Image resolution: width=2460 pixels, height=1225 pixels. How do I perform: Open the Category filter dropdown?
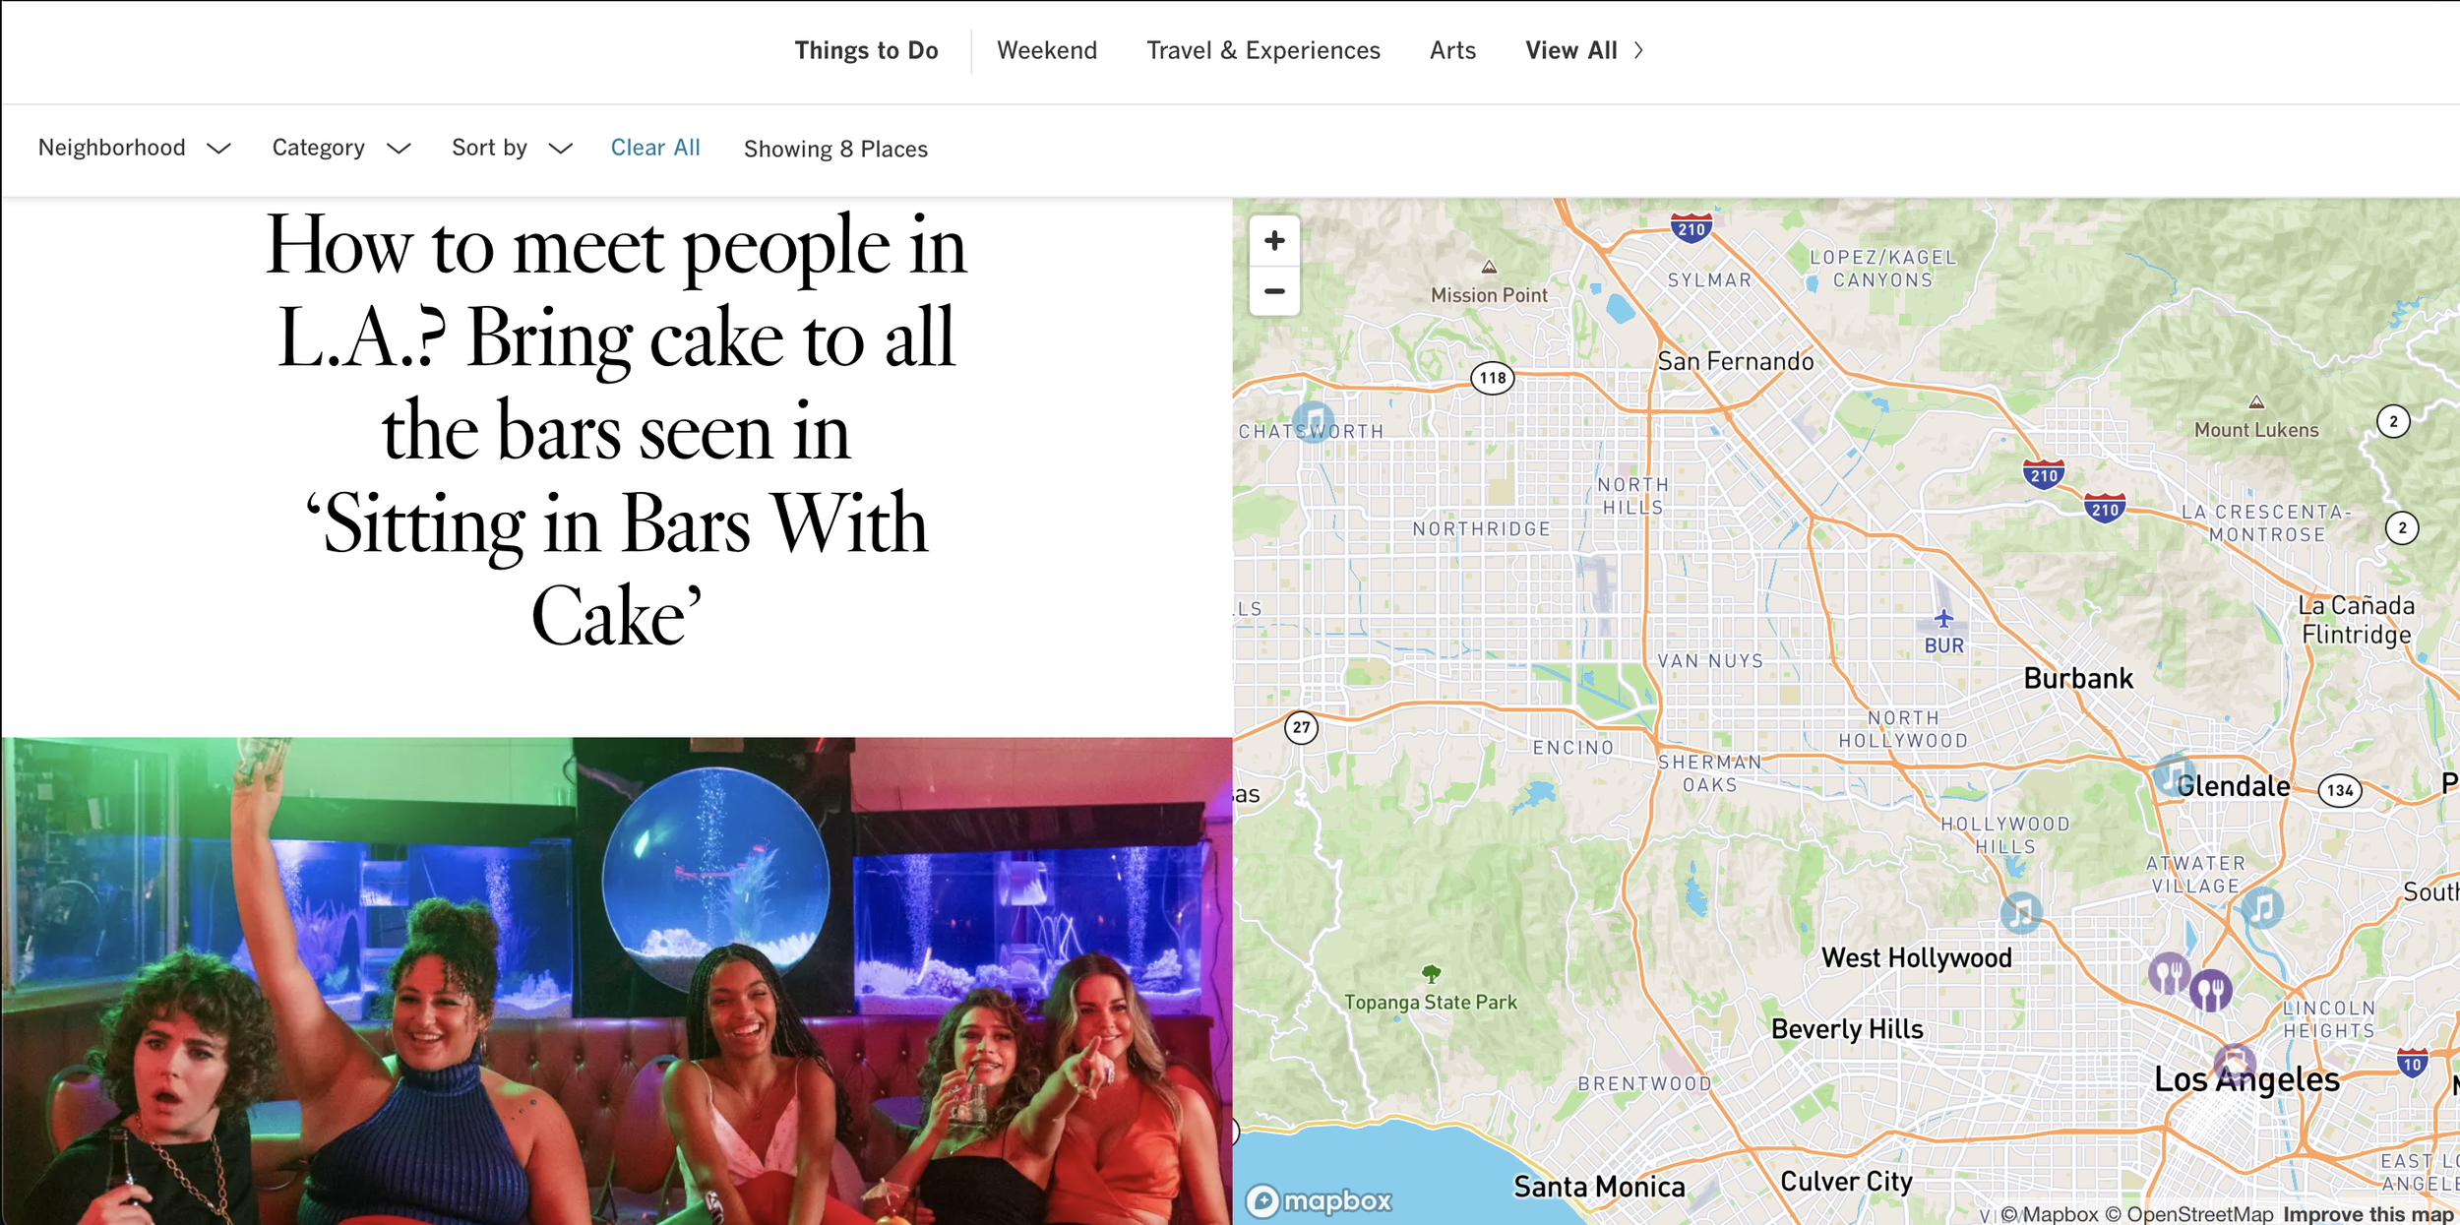340,148
